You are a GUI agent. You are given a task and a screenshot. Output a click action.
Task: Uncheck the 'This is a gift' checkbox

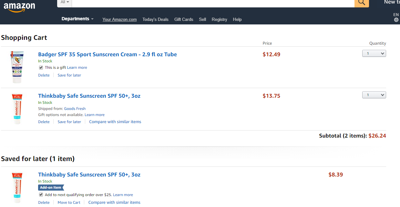pyautogui.click(x=41, y=67)
